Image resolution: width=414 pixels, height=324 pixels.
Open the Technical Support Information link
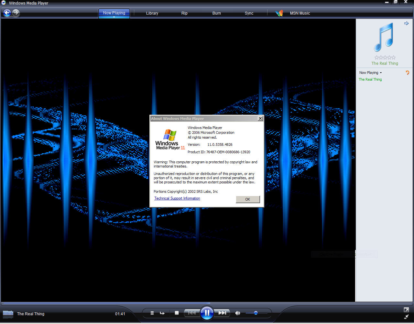(x=177, y=198)
